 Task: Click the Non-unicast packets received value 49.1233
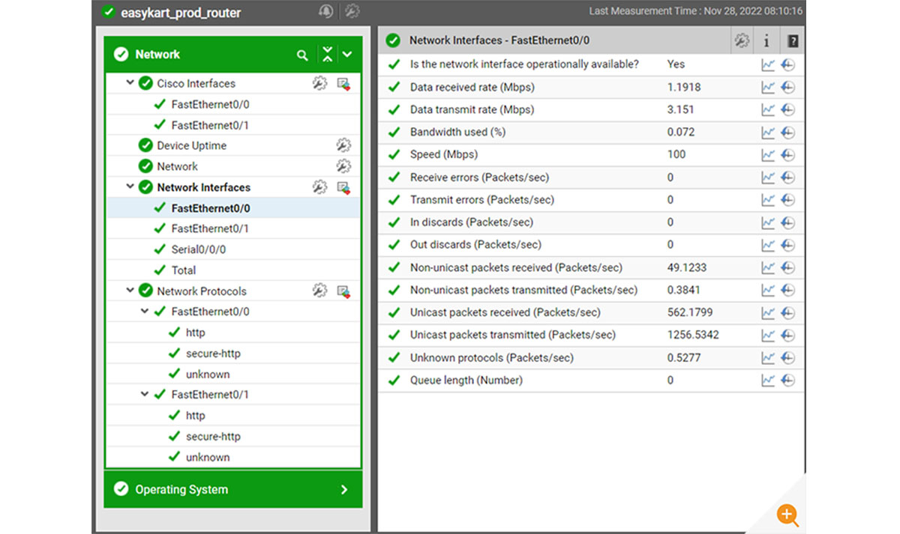point(687,267)
